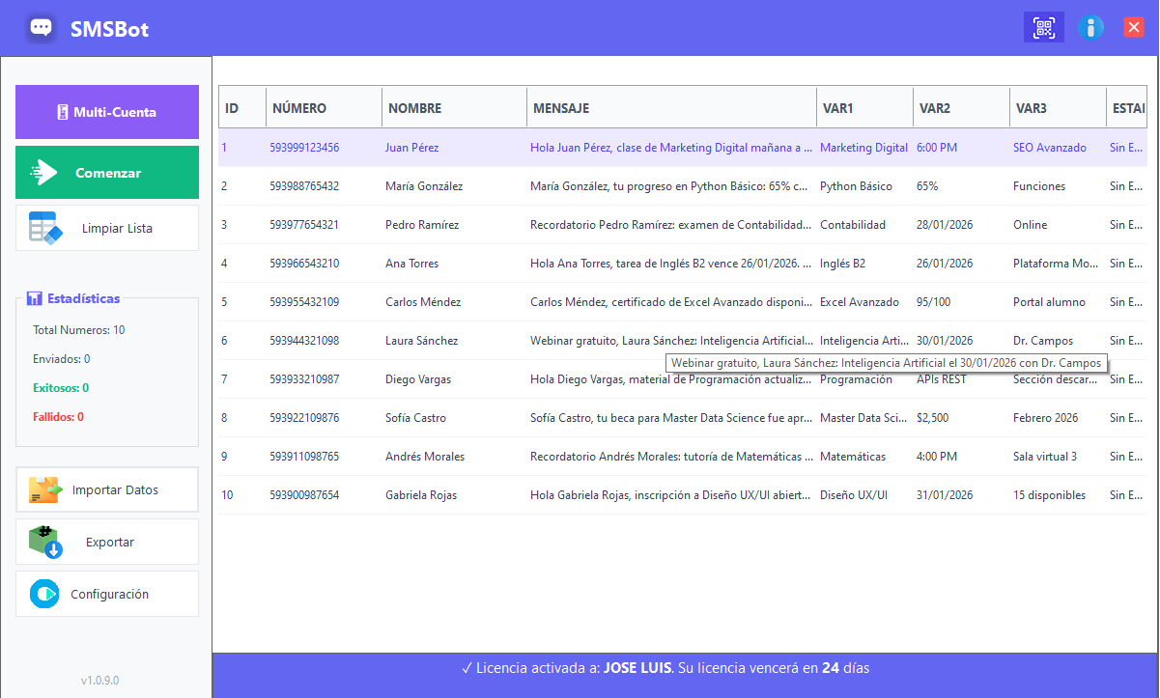1160x698 pixels.
Task: Click the VAR1 column header
Action: click(x=838, y=108)
